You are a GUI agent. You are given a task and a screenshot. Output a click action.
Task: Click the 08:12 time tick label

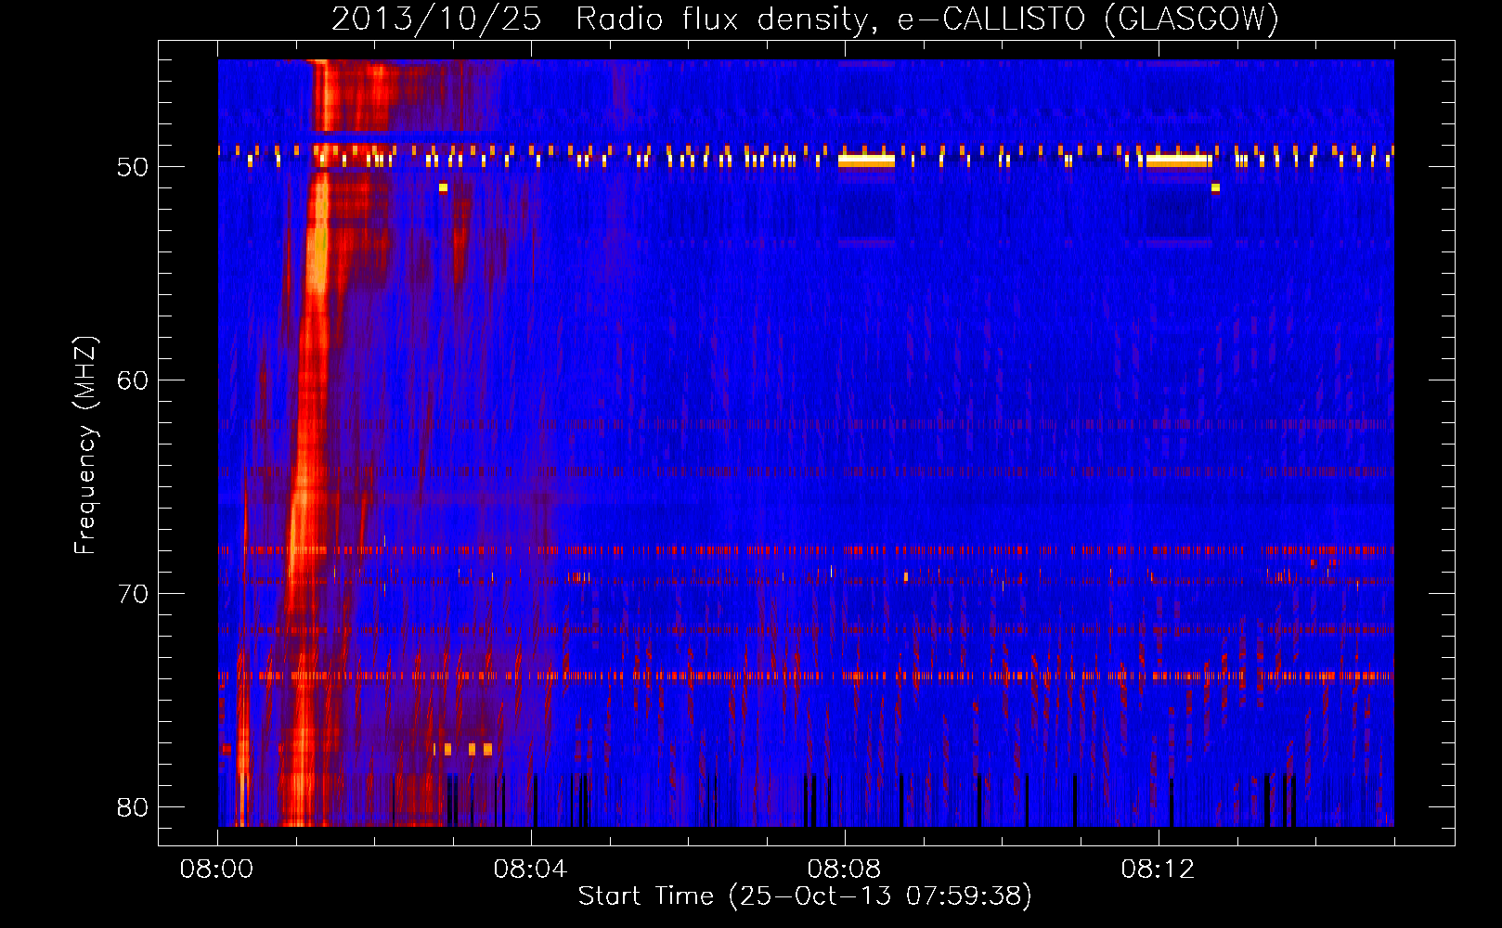1158,870
